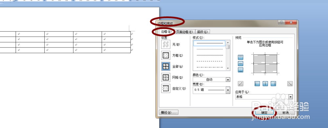The height and width of the screenshot is (128, 328).
Task: Toggle the diagonal down border button
Action: point(290,84)
